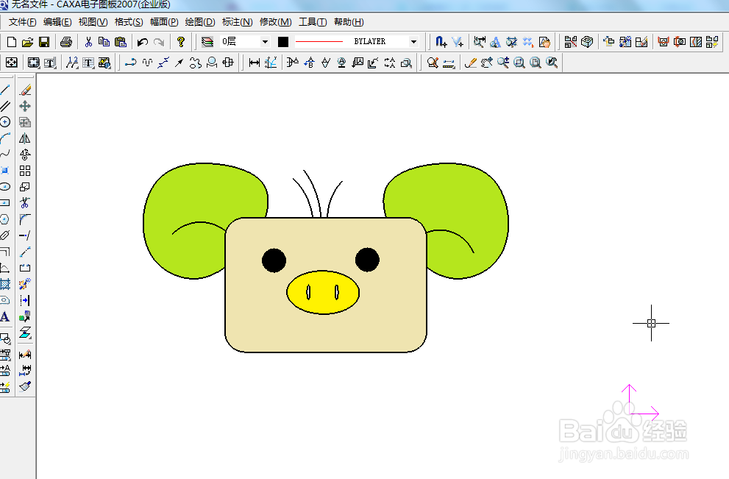Screen dimensions: 729x479
Task: Undo the last action
Action: [x=143, y=42]
